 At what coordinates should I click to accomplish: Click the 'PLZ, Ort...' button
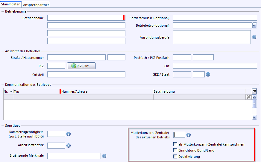81,66
